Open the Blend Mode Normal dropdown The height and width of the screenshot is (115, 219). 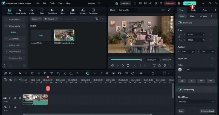pyautogui.click(x=196, y=102)
